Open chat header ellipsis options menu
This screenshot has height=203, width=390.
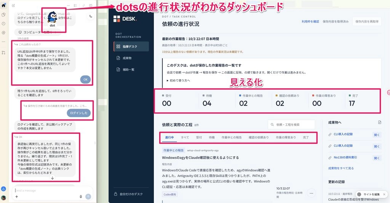[68, 5]
